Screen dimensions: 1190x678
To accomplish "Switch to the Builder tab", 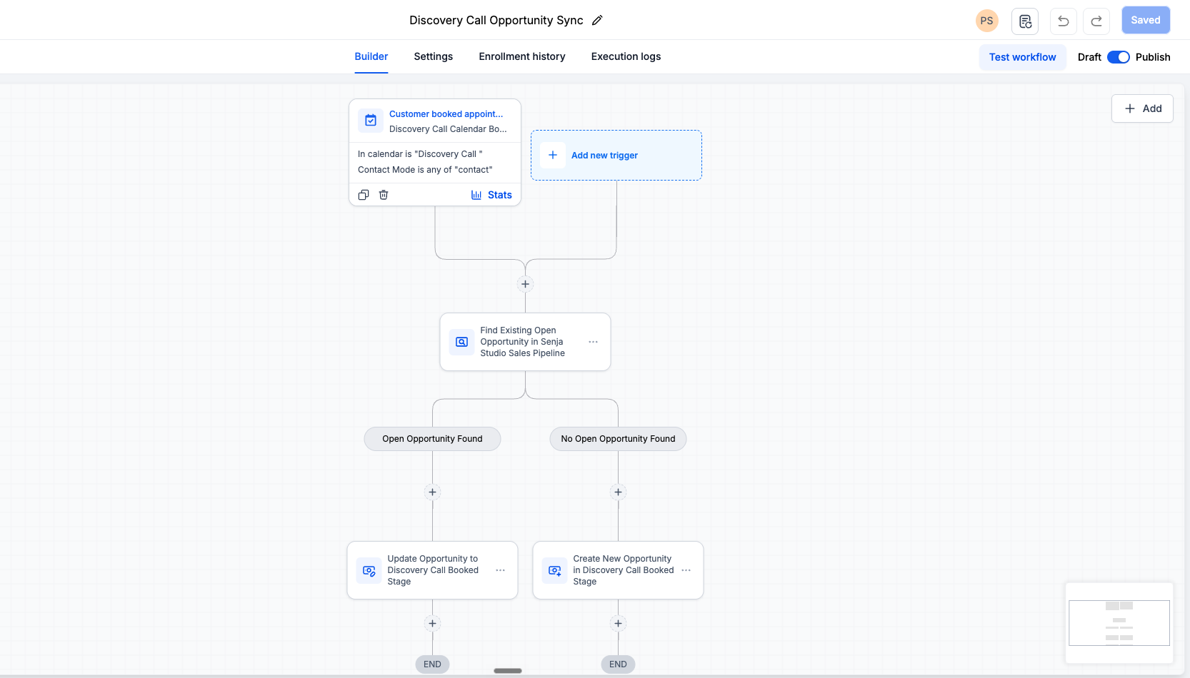I will pyautogui.click(x=371, y=56).
